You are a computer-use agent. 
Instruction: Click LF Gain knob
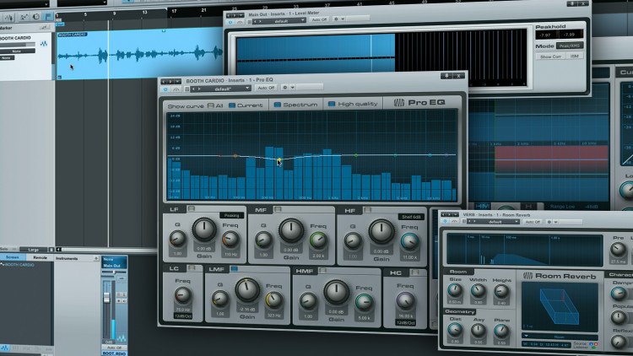click(x=204, y=229)
